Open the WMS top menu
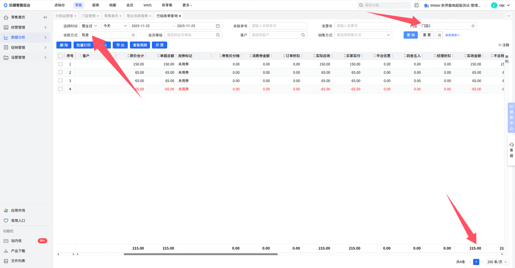The image size is (515, 268). [148, 5]
